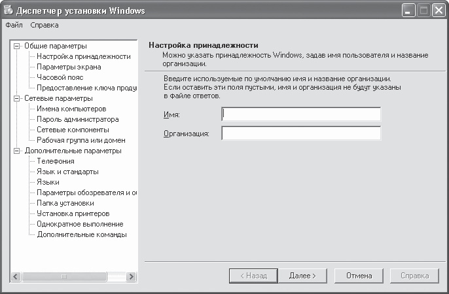Select Телефония in the tree

(55, 161)
